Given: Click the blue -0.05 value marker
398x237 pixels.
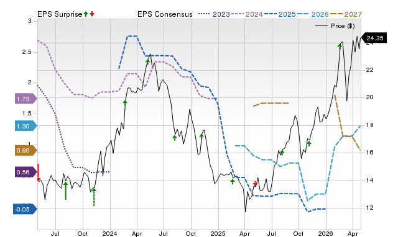Looking at the screenshot, I should click(x=25, y=210).
